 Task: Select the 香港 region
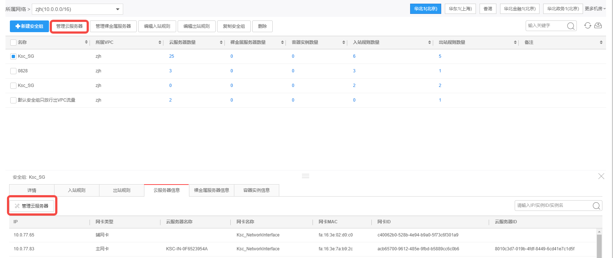click(488, 9)
